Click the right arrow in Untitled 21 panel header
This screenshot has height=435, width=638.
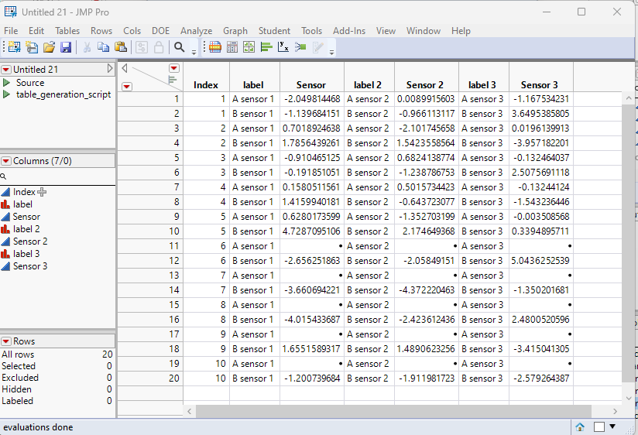coord(110,68)
